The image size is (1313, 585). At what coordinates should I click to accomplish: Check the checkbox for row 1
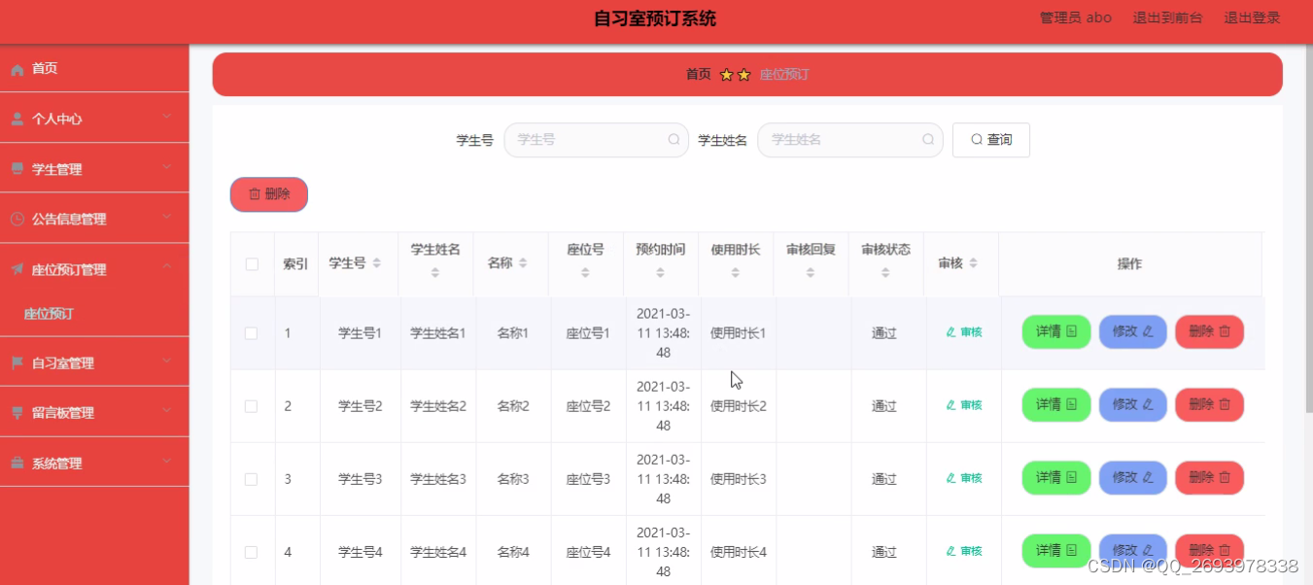coord(252,333)
